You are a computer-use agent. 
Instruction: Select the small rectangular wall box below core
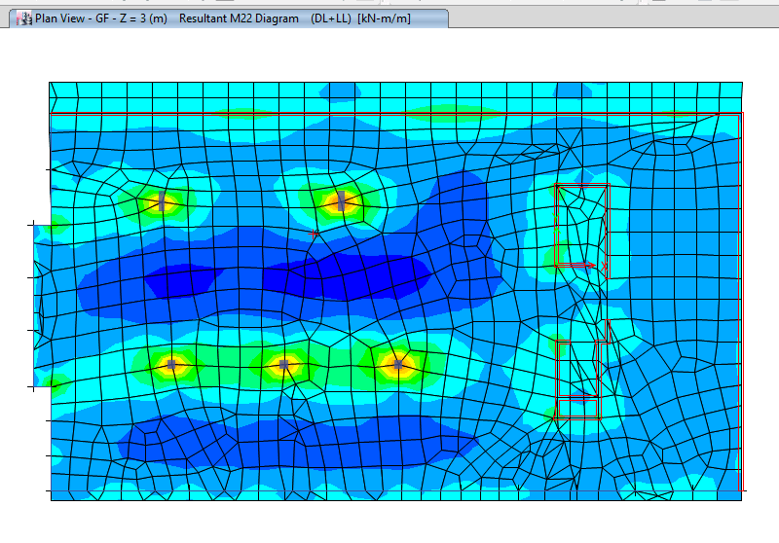pos(577,409)
